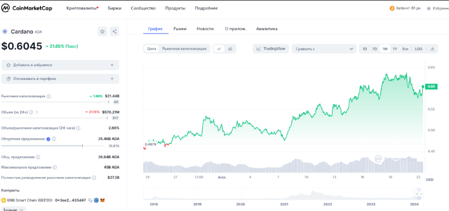Viewport: 449px width, 211px height.
Task: Click 2019 on the timeline navigator
Action: (197, 204)
